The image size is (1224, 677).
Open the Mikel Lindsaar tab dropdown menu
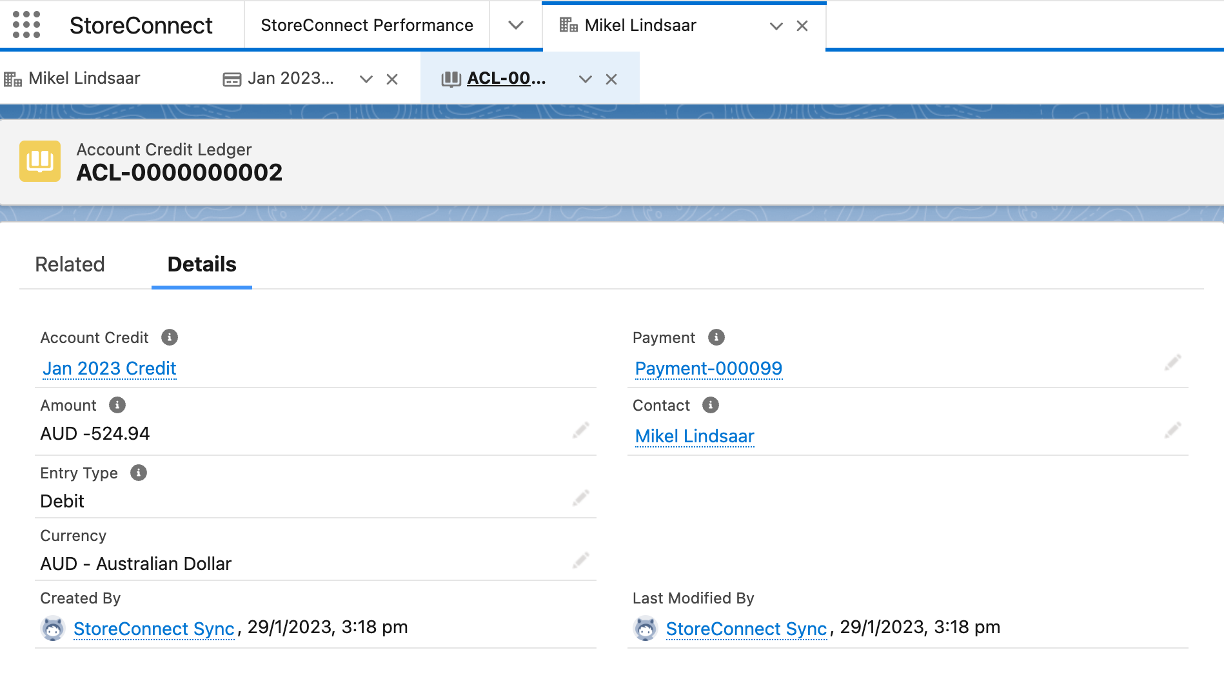pyautogui.click(x=775, y=26)
